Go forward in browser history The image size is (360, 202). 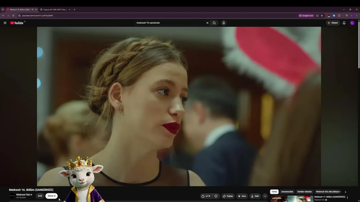click(8, 16)
